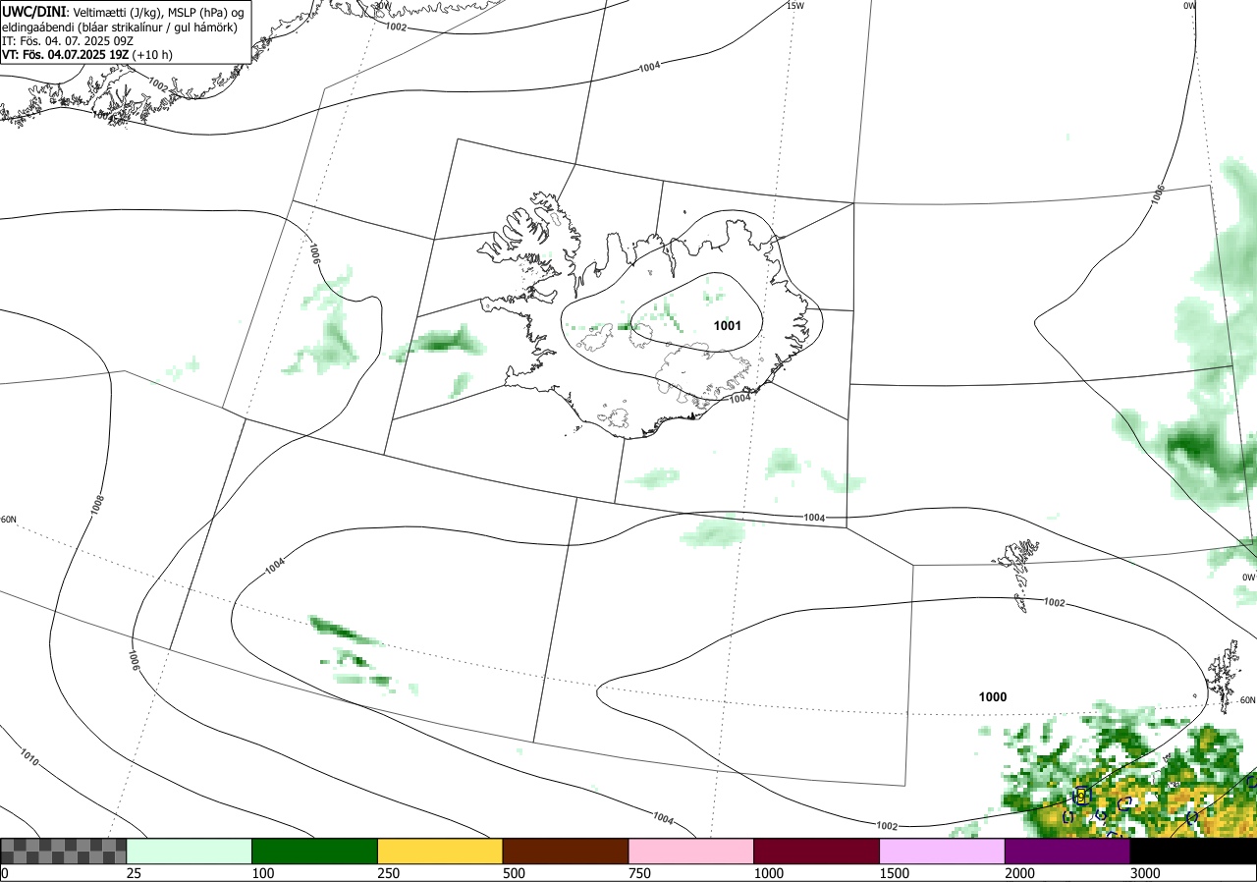Viewport: 1257px width, 882px height.
Task: Select the brown 500–750 legend swatch
Action: tap(566, 851)
